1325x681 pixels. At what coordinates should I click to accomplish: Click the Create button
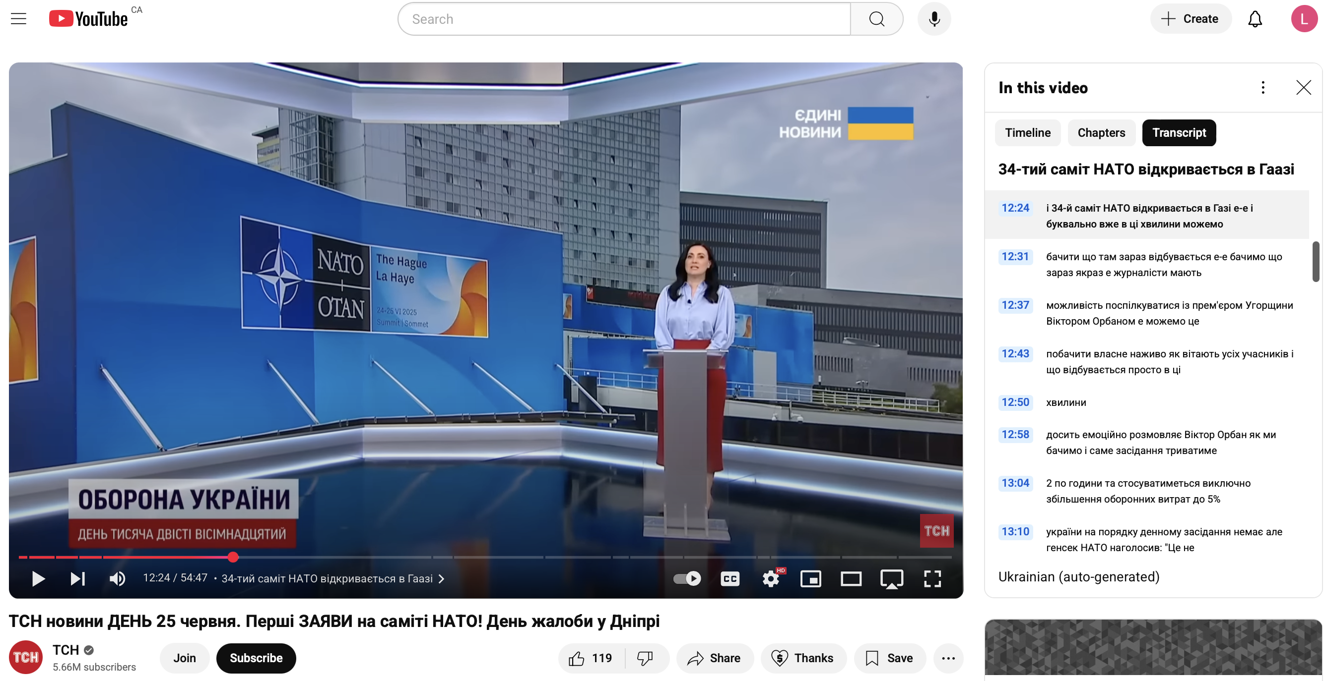click(1190, 19)
